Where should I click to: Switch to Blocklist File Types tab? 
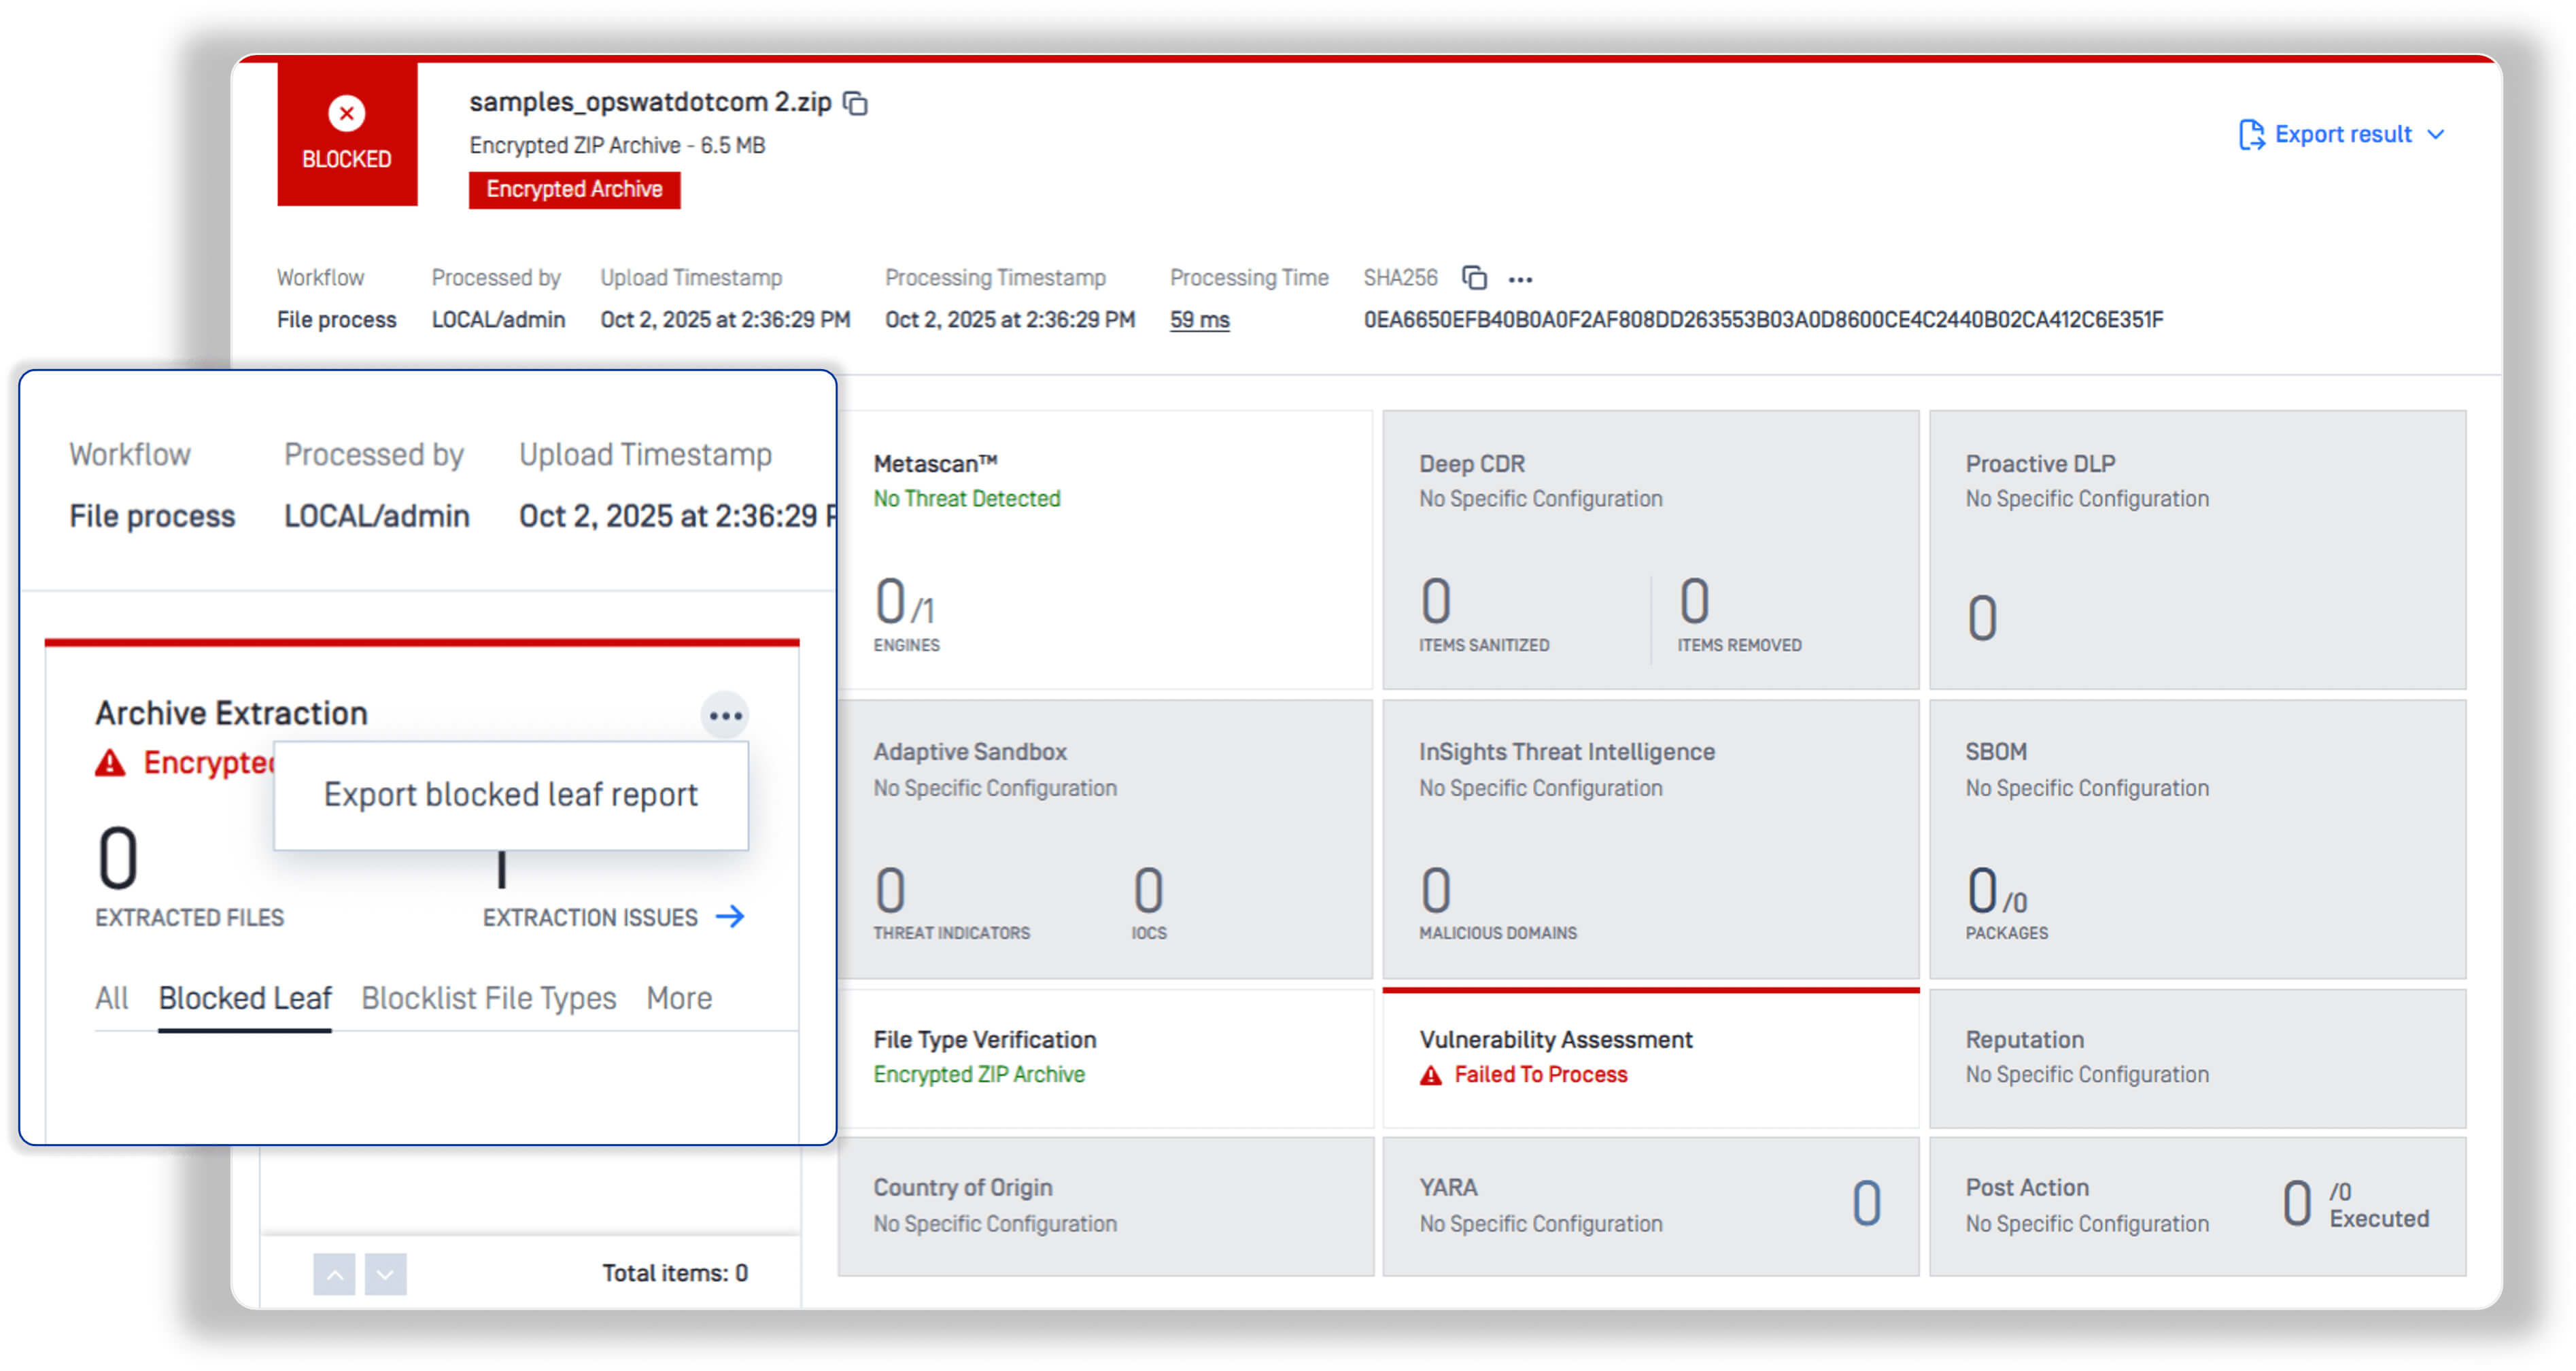pos(488,998)
